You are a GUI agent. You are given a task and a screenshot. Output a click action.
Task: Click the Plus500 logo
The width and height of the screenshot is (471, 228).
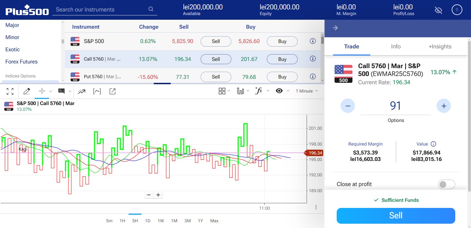pyautogui.click(x=27, y=10)
